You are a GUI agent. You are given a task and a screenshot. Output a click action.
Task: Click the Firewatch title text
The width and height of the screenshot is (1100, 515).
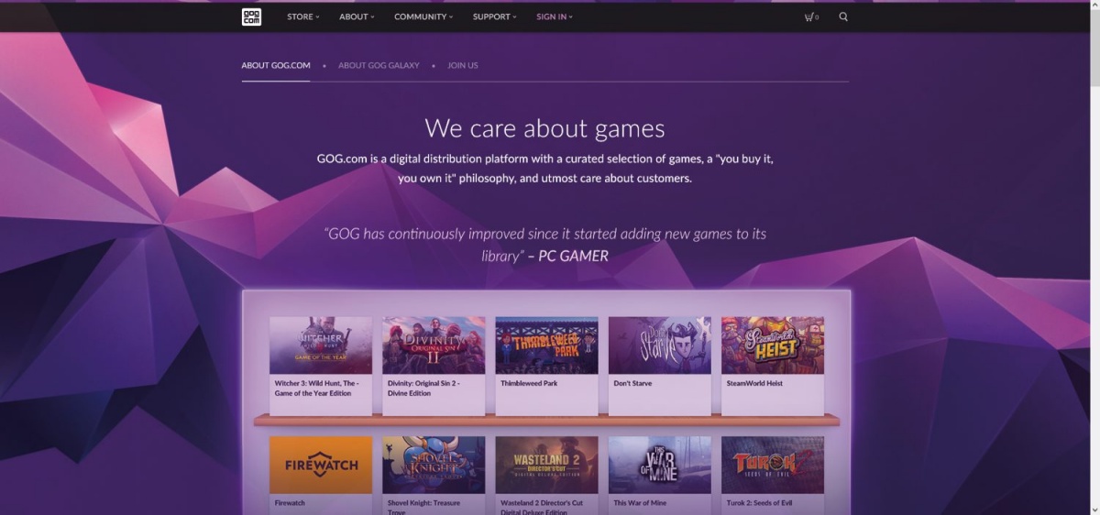pos(290,503)
